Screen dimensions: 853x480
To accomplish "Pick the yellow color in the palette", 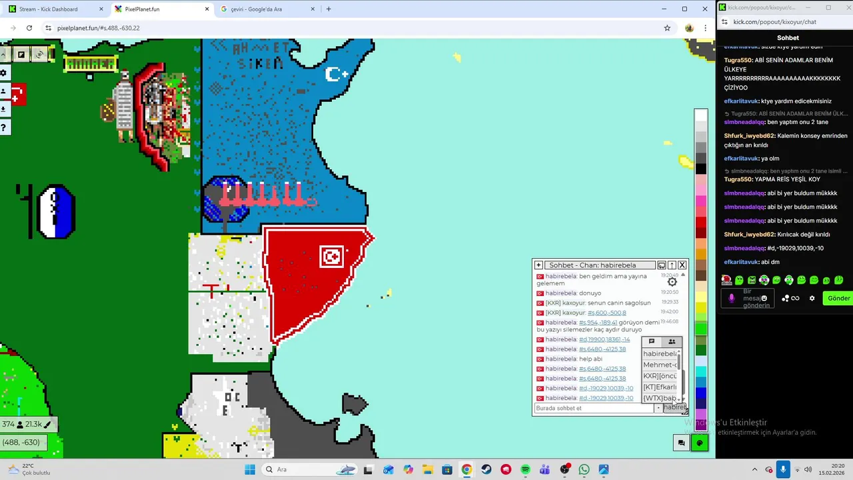I will point(700,307).
